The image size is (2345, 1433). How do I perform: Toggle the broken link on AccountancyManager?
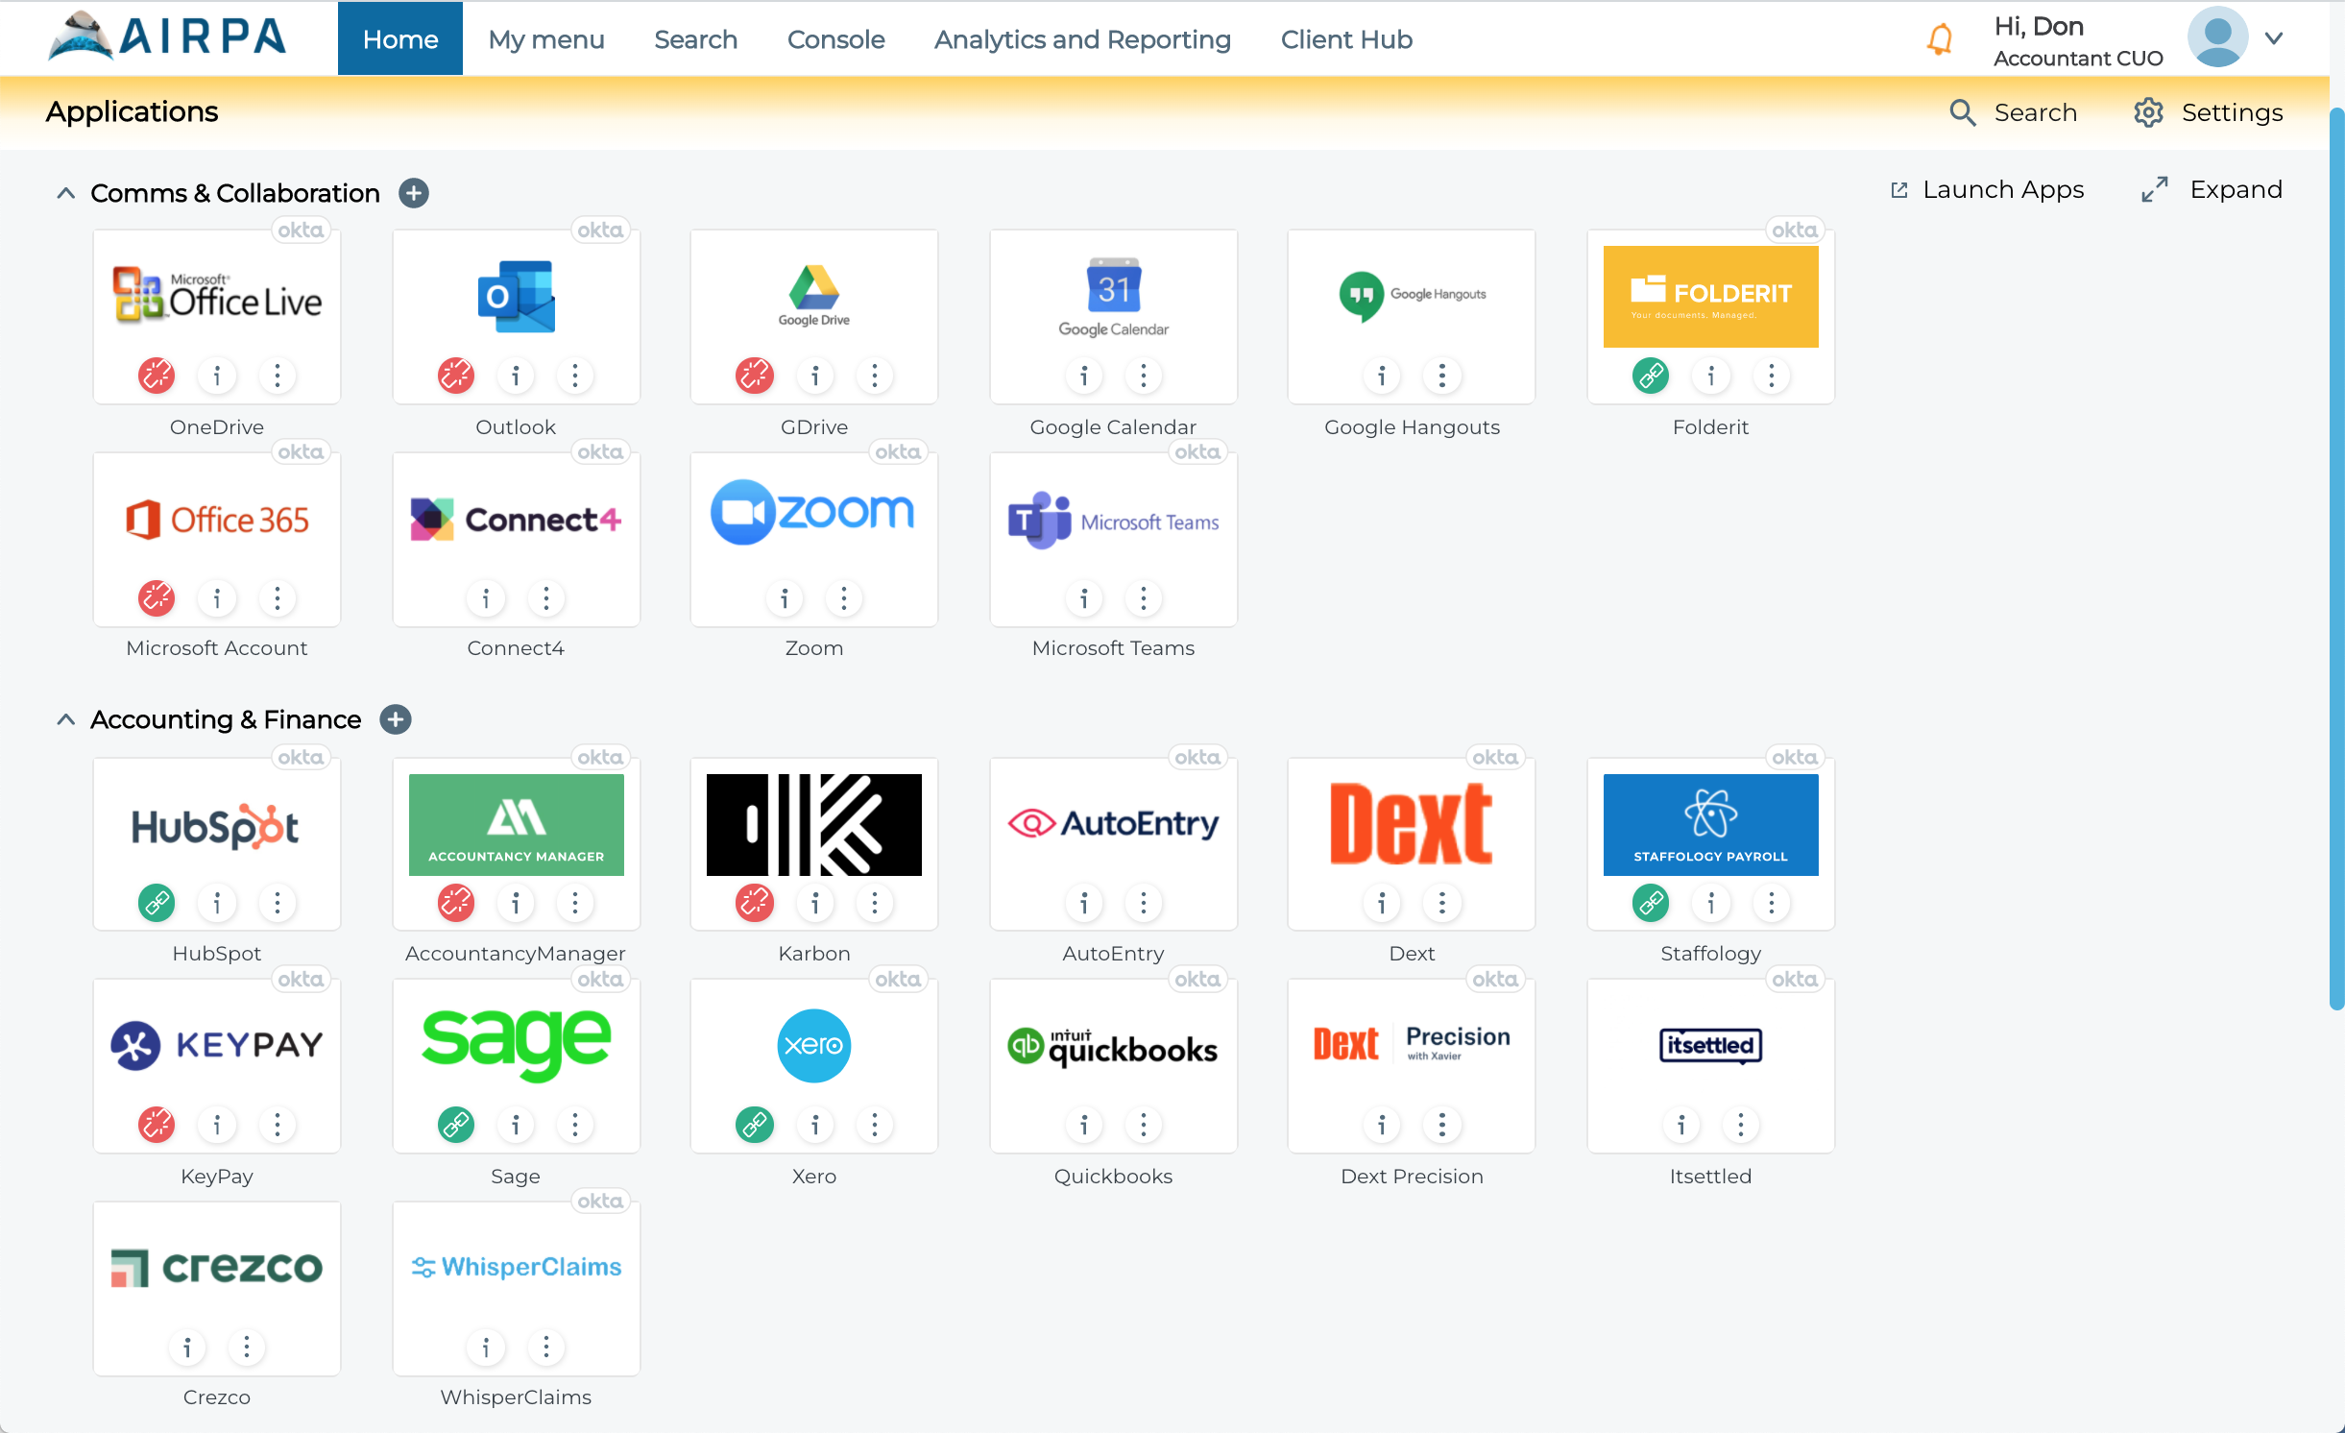point(456,903)
